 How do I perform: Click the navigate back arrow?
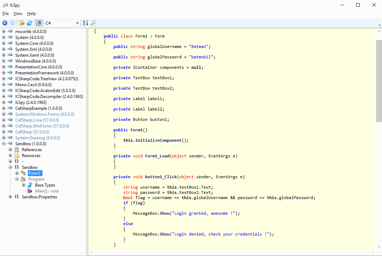point(5,23)
